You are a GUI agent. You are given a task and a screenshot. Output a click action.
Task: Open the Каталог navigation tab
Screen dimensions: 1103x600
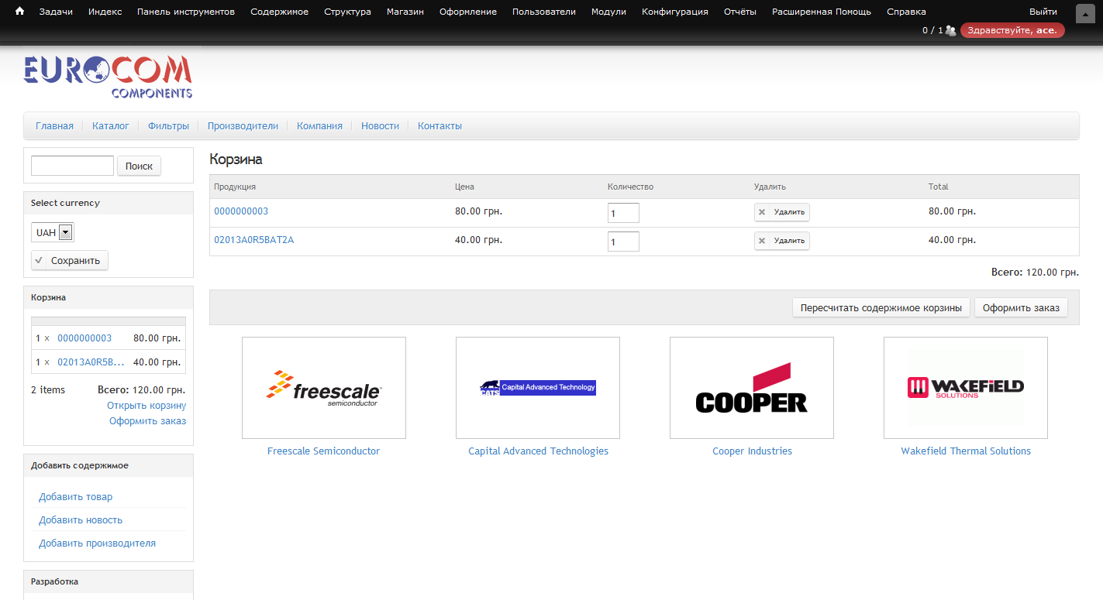(110, 125)
